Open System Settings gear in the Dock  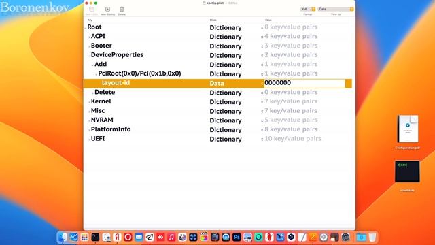click(x=345, y=237)
